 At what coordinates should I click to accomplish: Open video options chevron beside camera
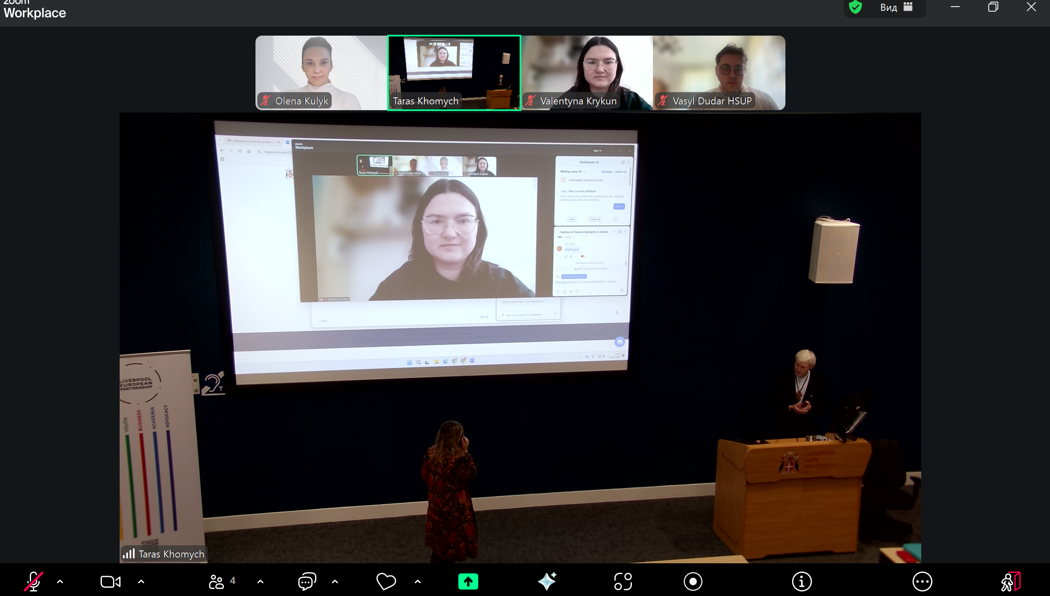(x=141, y=582)
